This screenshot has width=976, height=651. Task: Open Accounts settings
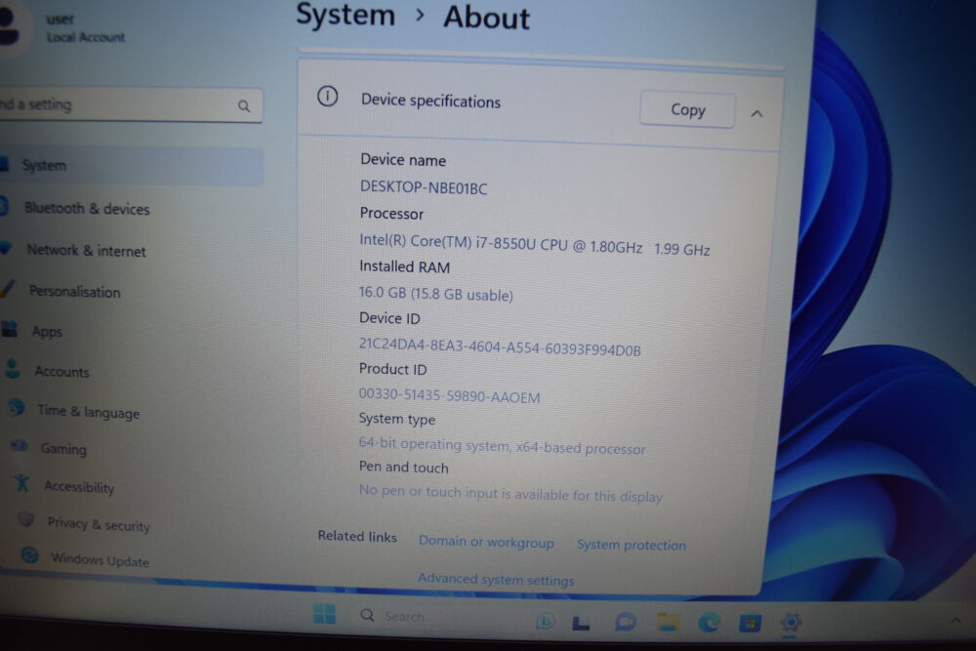[x=61, y=372]
